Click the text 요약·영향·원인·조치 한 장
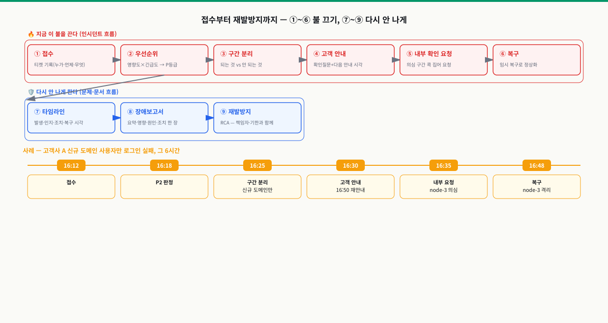This screenshot has height=323, width=608. coord(152,123)
